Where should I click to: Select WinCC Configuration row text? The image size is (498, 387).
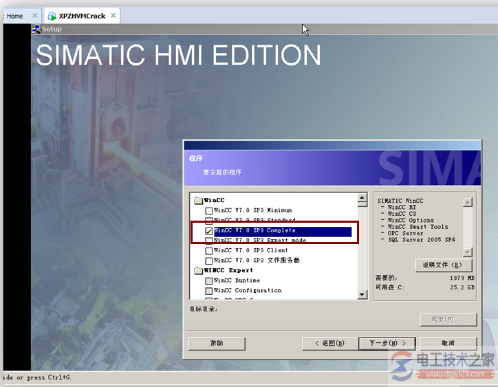click(248, 291)
